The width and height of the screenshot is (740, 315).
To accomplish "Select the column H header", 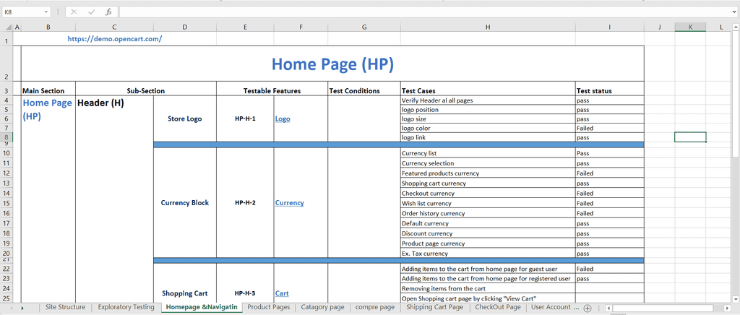I will click(488, 27).
